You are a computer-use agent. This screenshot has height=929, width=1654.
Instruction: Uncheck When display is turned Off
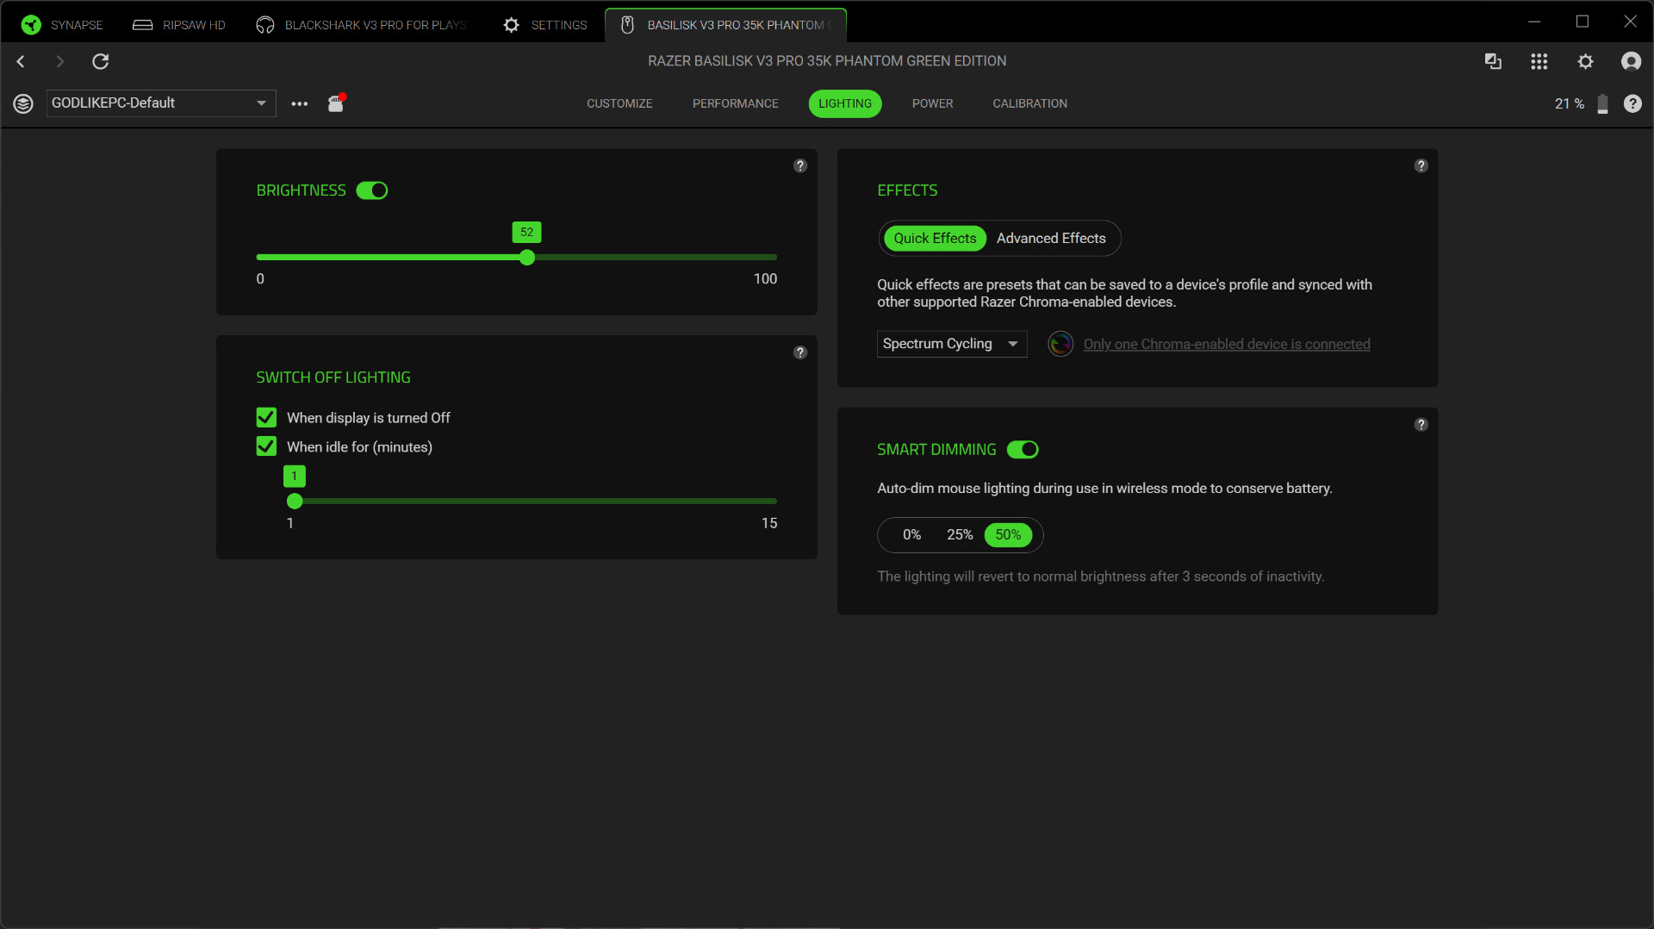point(266,418)
